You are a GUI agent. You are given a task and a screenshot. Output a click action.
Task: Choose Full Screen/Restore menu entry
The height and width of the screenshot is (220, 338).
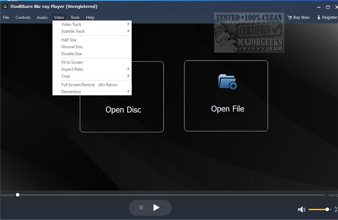(x=92, y=85)
